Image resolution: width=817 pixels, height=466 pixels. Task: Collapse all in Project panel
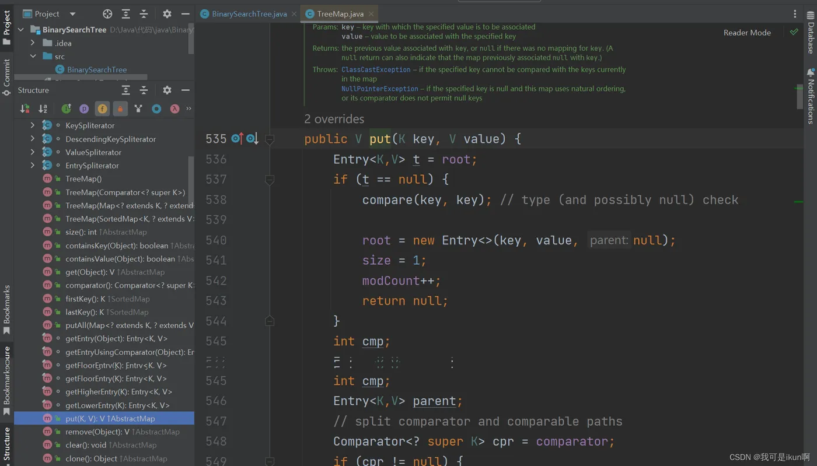[144, 14]
